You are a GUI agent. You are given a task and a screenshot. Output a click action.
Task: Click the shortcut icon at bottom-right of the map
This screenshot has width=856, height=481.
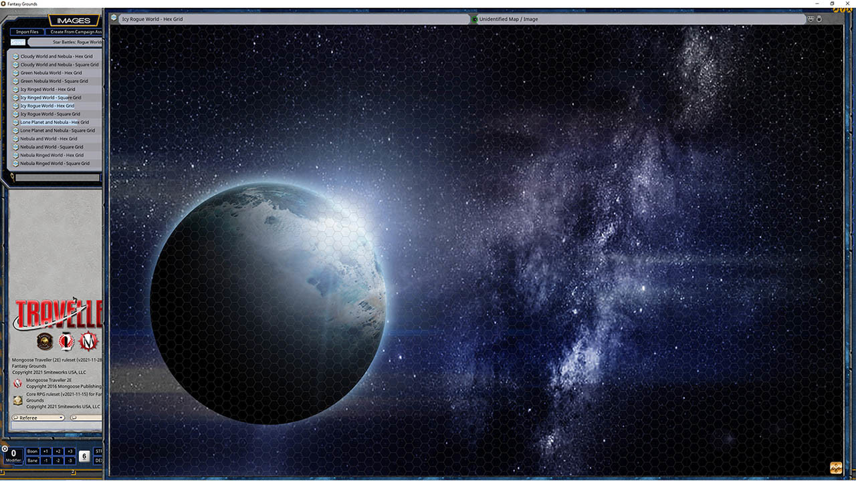(x=835, y=469)
